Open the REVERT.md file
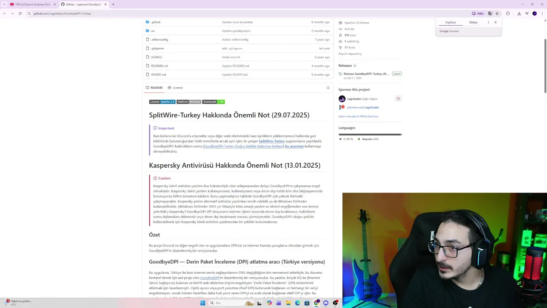 coord(159,74)
